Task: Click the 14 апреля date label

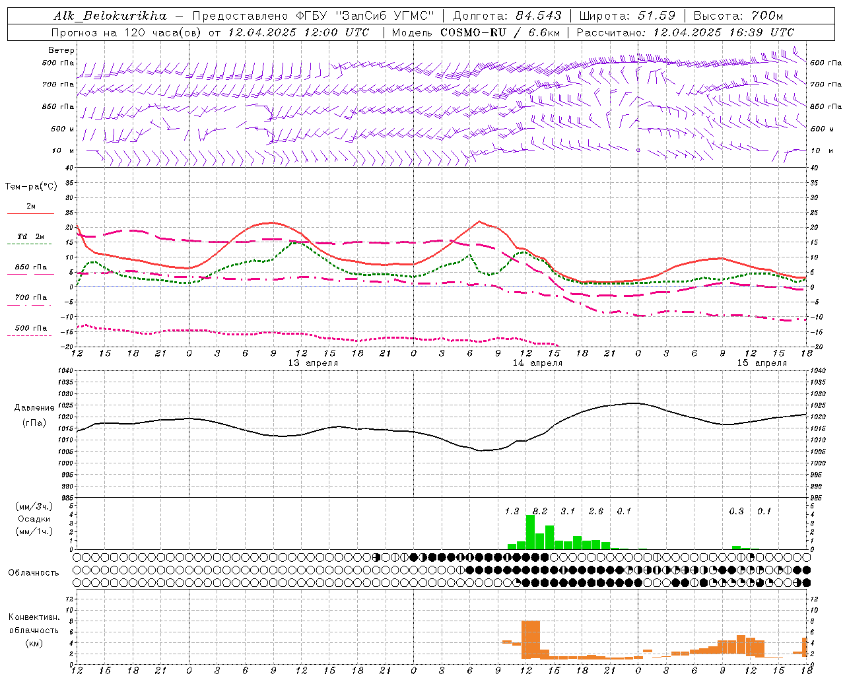Action: coord(537,363)
